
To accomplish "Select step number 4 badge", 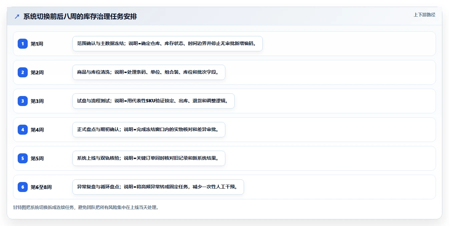I will (x=23, y=130).
